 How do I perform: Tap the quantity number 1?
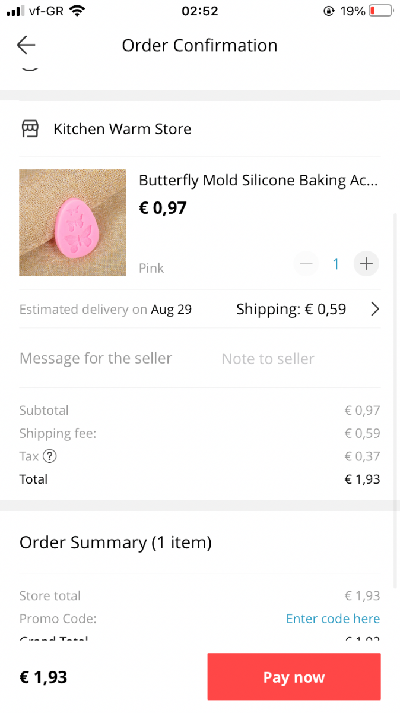pos(336,264)
